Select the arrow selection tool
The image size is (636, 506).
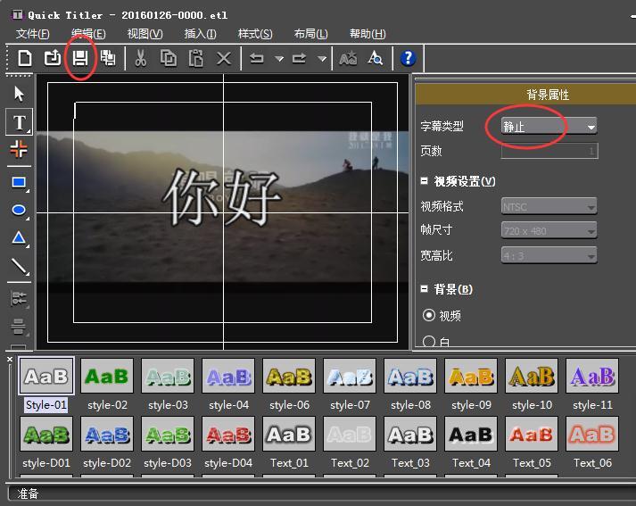(19, 94)
